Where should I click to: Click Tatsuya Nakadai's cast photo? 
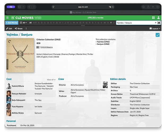point(9,94)
